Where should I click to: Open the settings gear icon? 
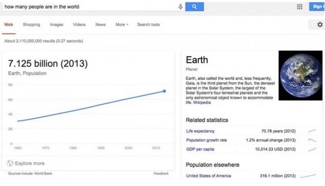[x=320, y=25]
